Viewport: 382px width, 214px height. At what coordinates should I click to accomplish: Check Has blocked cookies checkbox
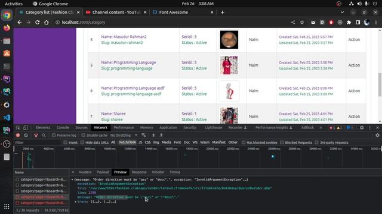click(244, 143)
